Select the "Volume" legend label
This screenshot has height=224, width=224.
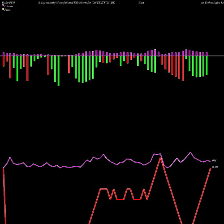pyautogui.click(x=9, y=6)
